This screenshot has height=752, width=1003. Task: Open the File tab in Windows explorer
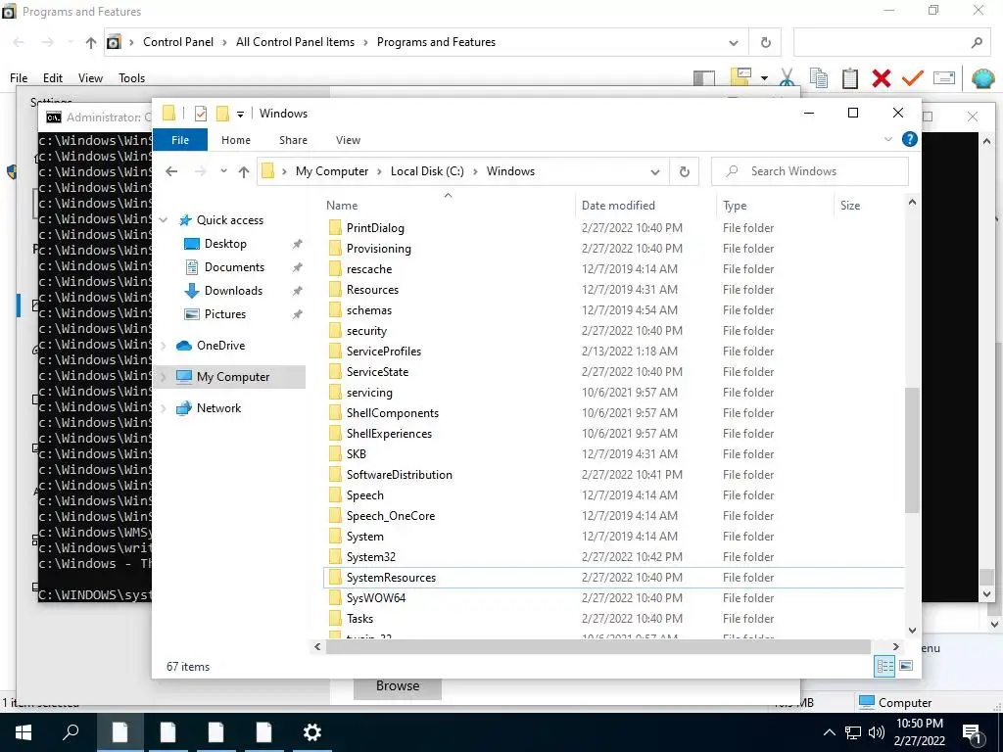[180, 140]
